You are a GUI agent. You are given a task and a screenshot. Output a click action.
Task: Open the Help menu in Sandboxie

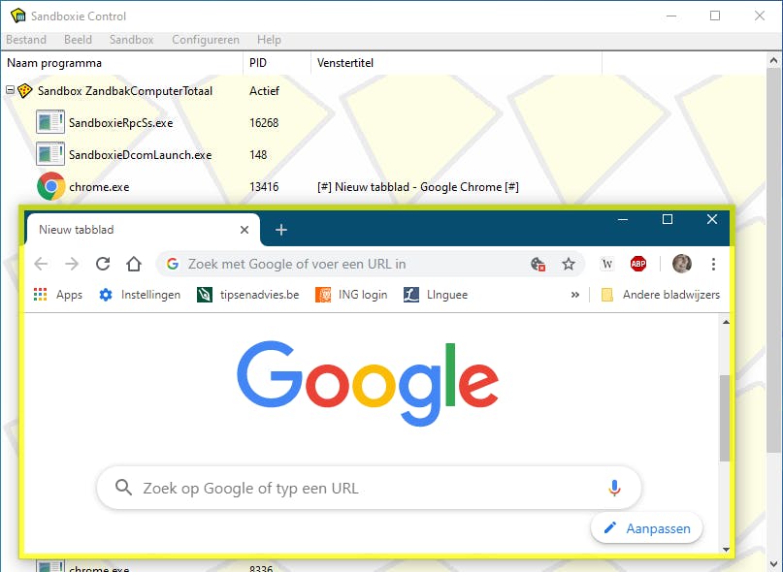coord(269,40)
